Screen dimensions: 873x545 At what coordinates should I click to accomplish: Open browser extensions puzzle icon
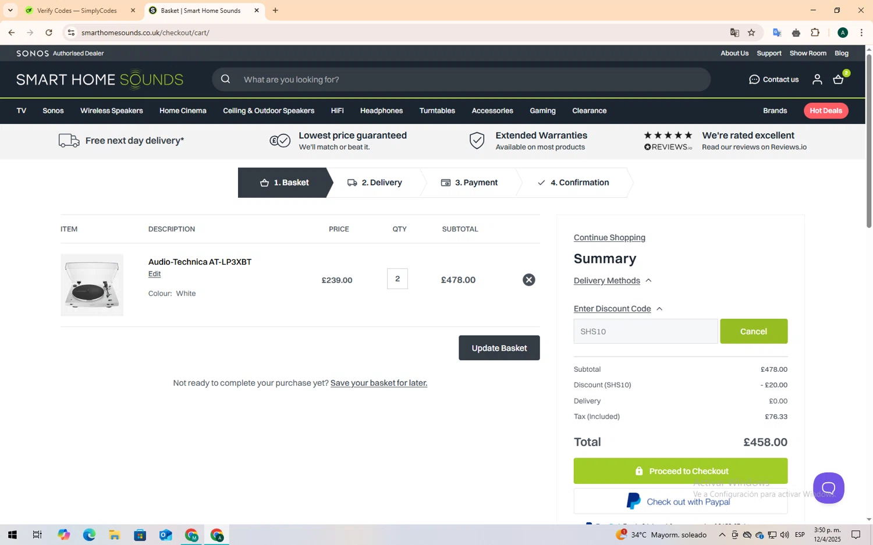(x=815, y=33)
